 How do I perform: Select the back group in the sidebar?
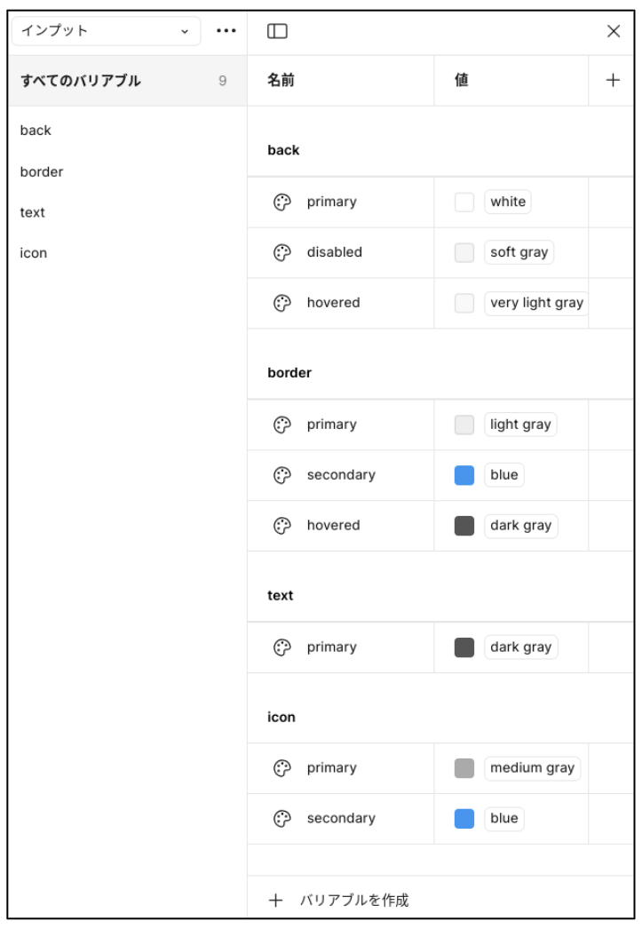pos(36,131)
